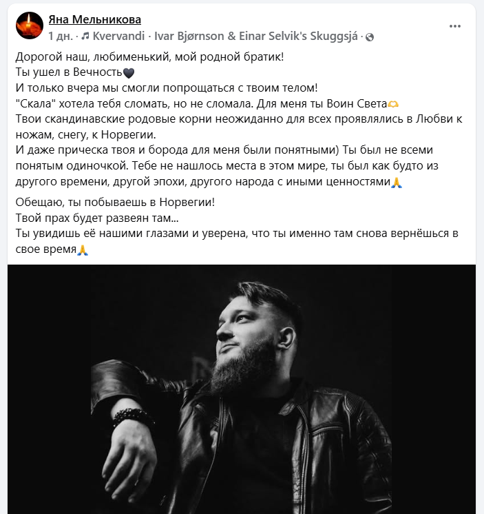The width and height of the screenshot is (484, 514).
Task: Click the praying hands emoji after 'свое время'
Action: pos(83,250)
